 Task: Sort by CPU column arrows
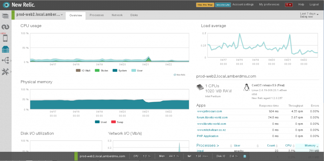tap(293, 146)
